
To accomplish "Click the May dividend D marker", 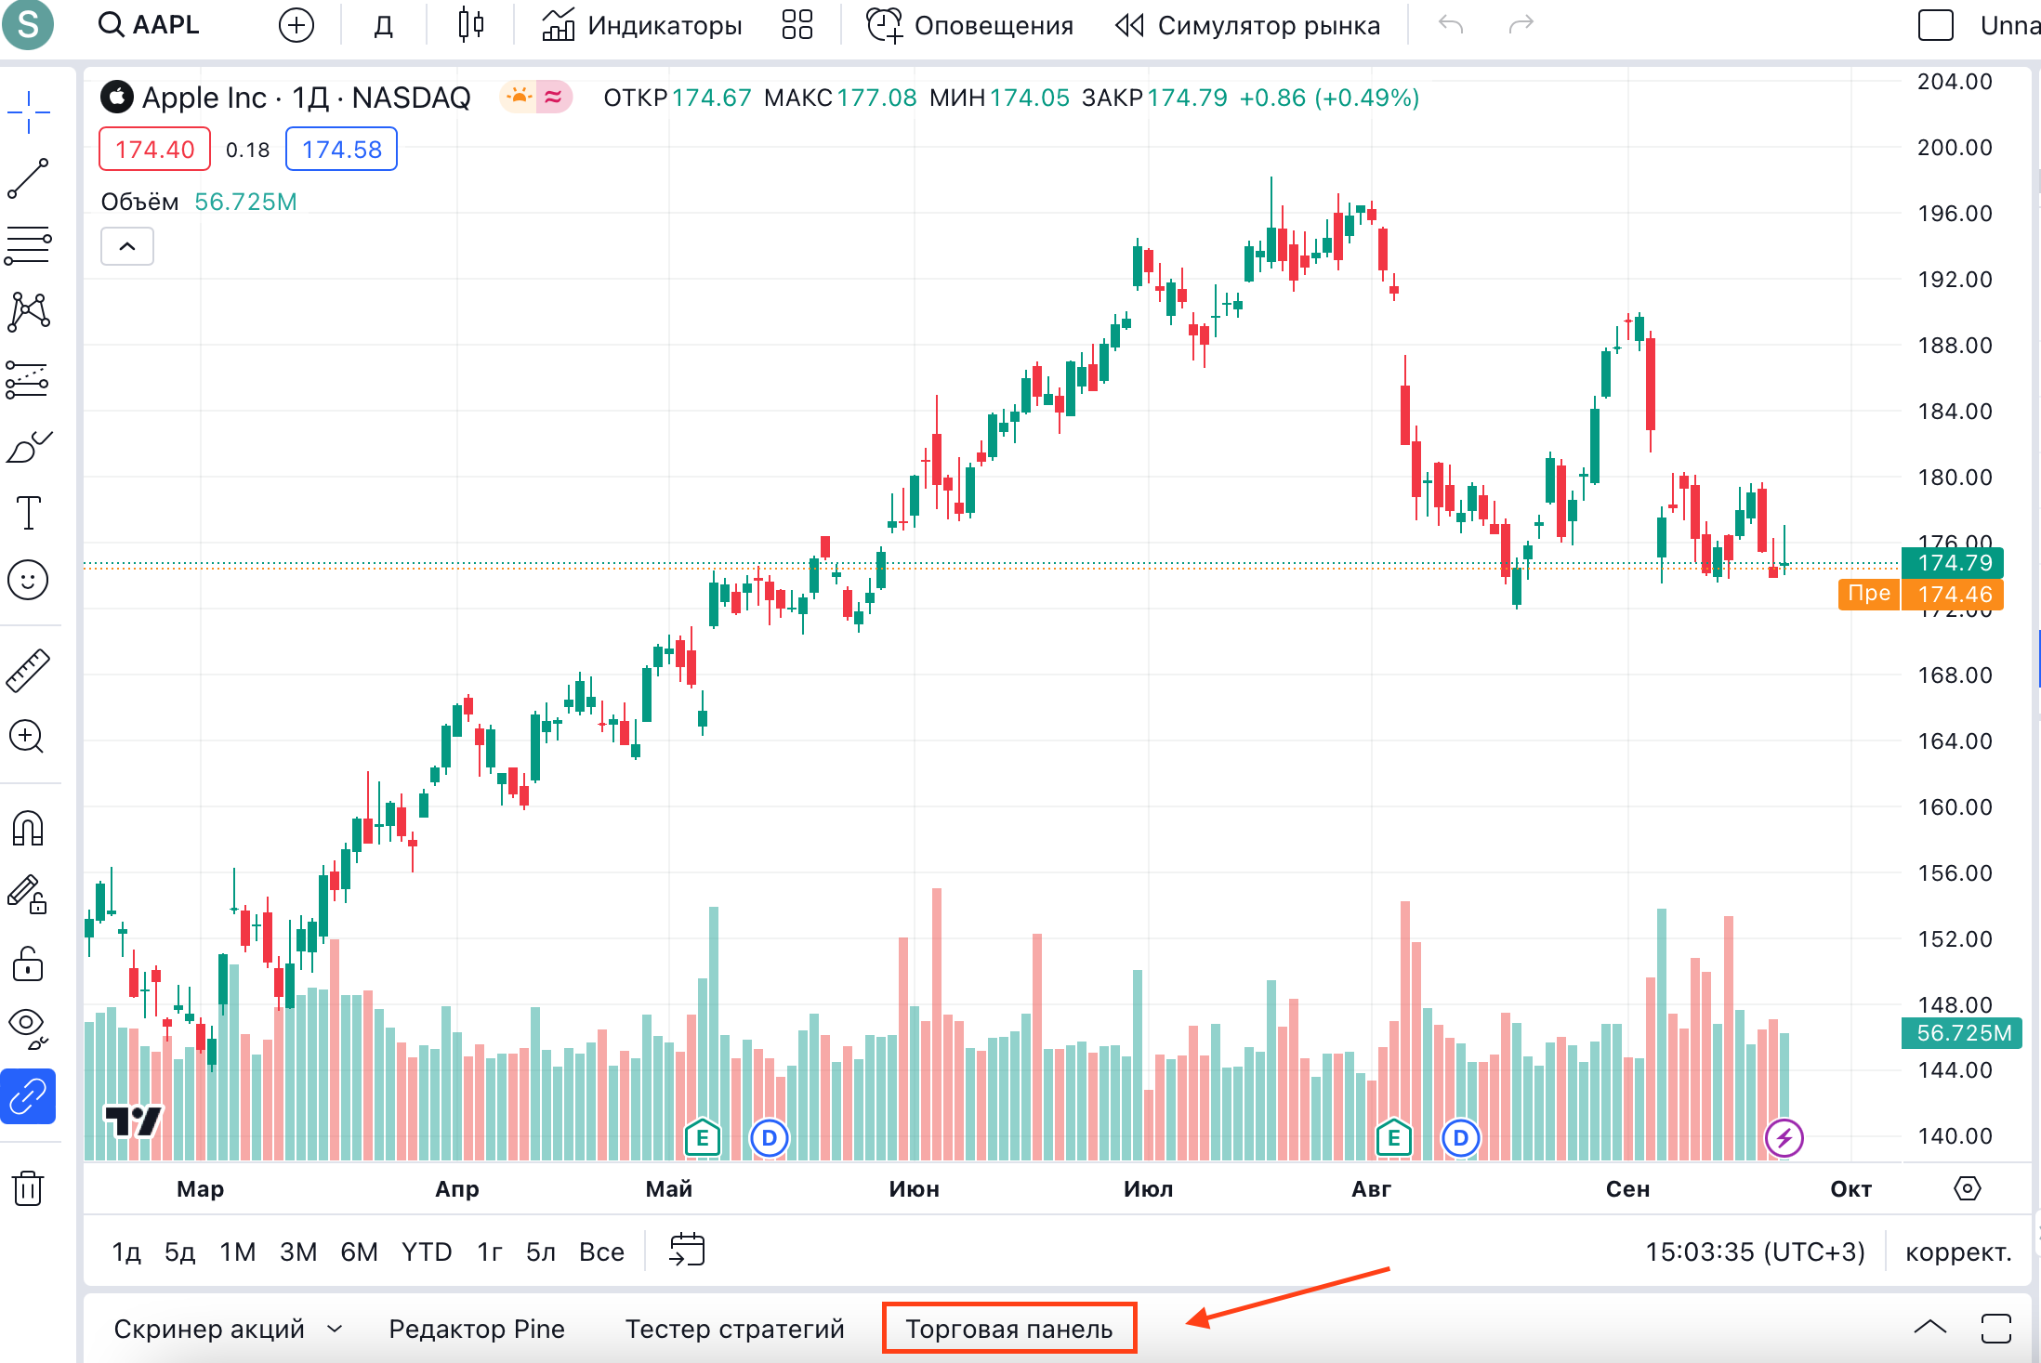I will 770,1137.
